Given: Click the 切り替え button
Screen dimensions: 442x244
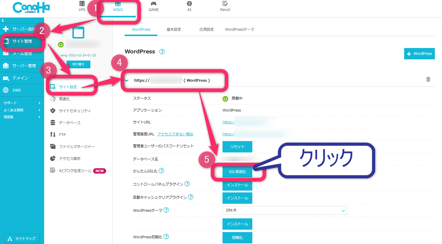Looking at the screenshot, I should (x=78, y=64).
